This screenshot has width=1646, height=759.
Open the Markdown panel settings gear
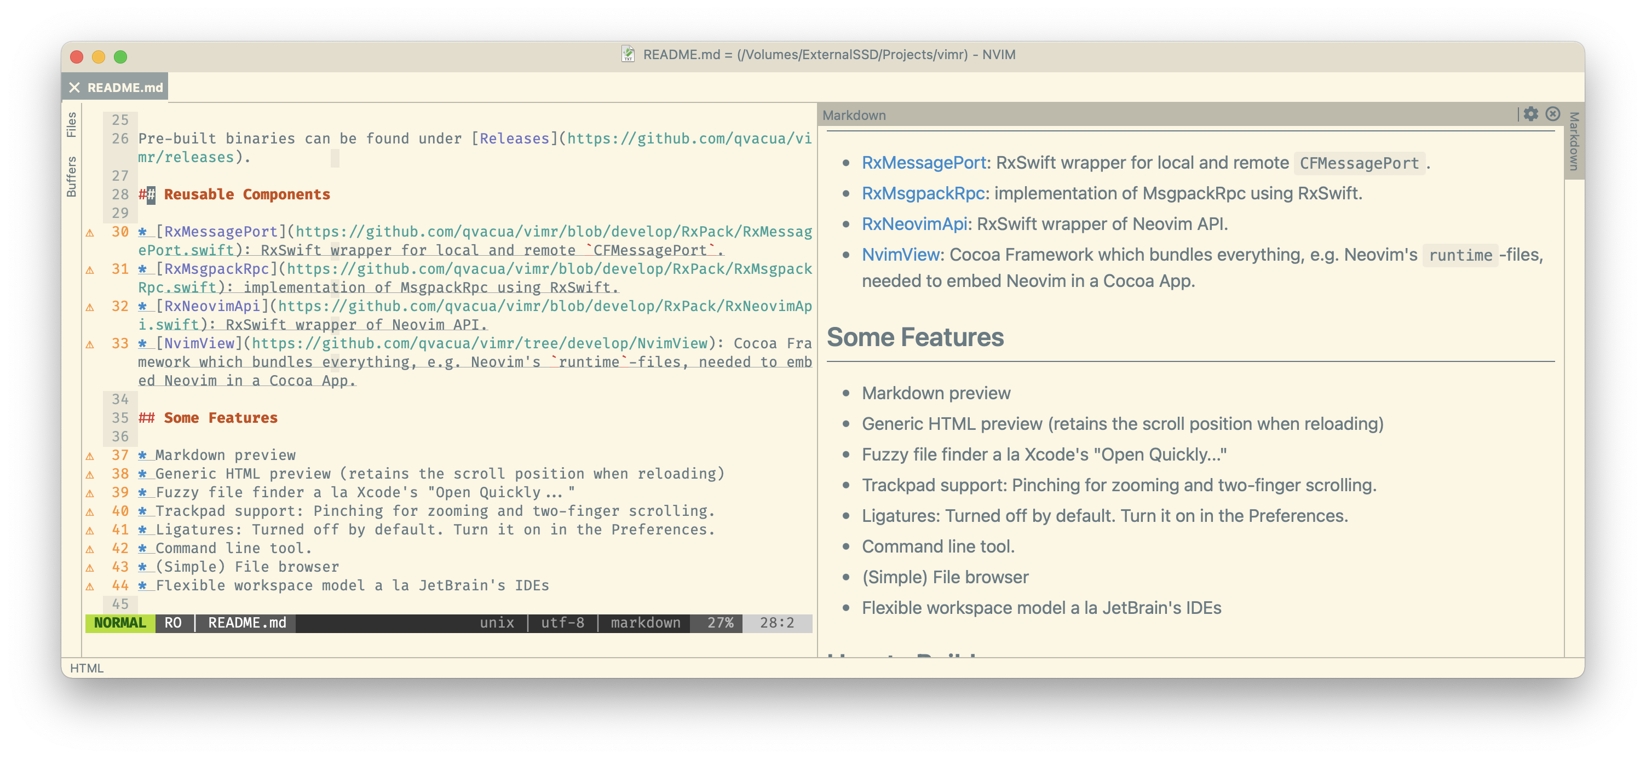point(1531,114)
